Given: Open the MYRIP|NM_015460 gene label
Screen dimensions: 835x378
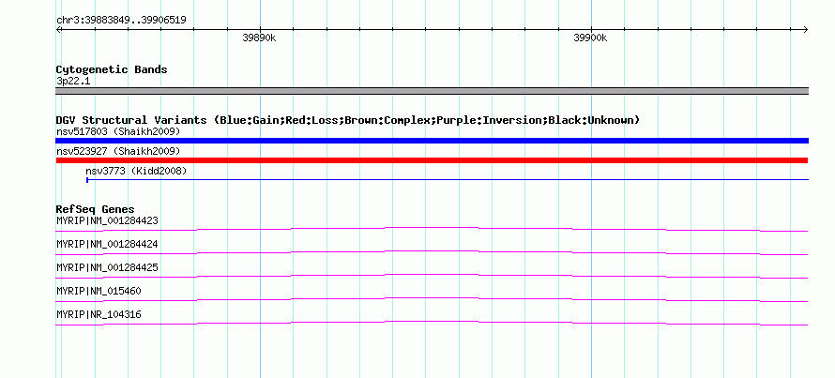Looking at the screenshot, I should 99,291.
